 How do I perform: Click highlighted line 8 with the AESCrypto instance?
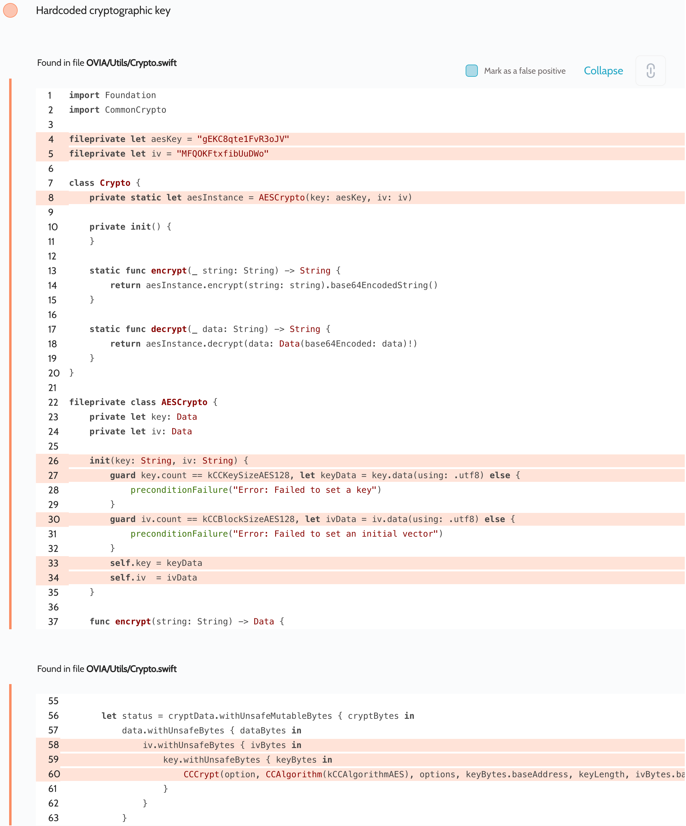tap(250, 197)
